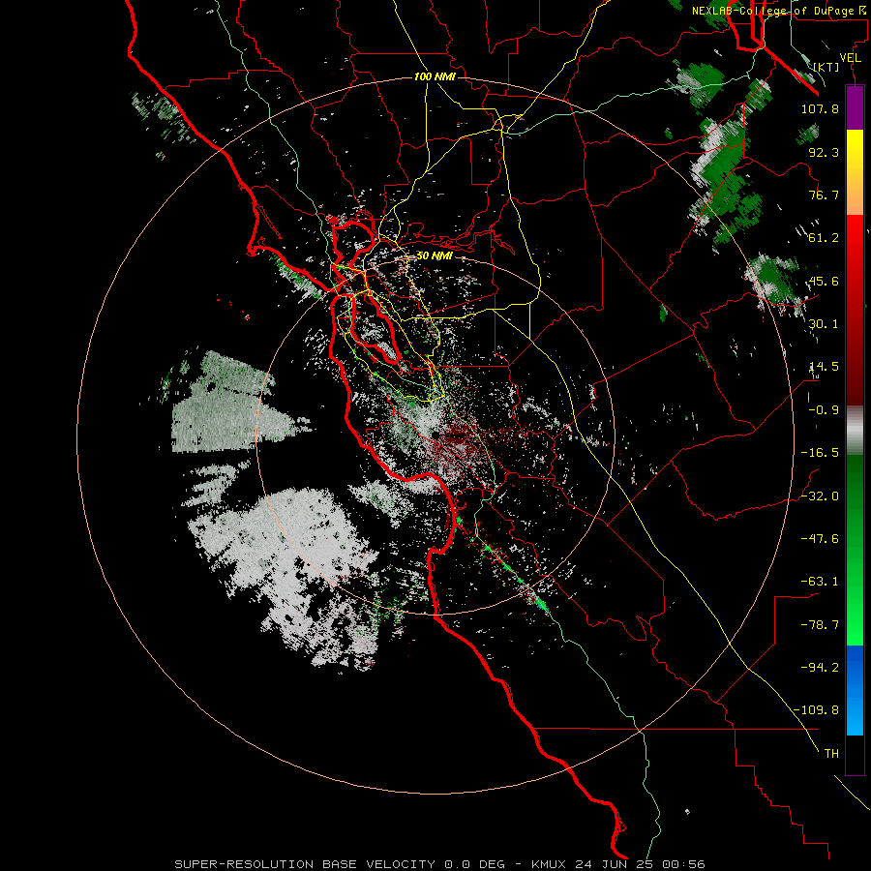The width and height of the screenshot is (871, 871).
Task: Click the VEL label above the color scale
Action: pos(850,58)
